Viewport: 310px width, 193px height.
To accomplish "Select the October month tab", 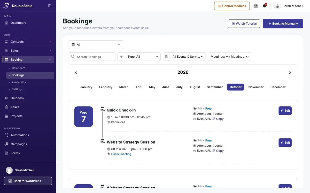I will point(236,87).
